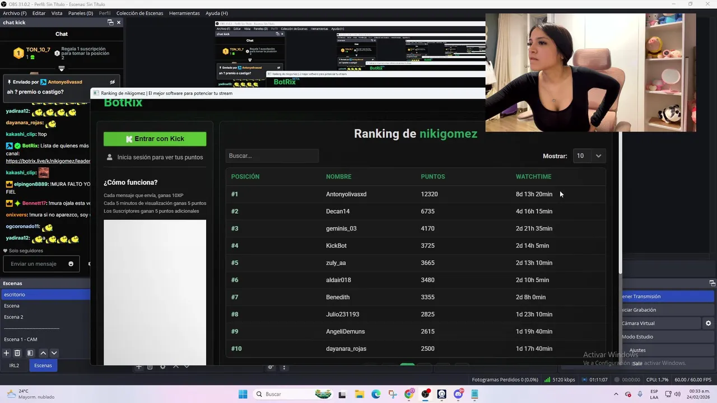Viewport: 717px width, 403px height.
Task: Open Windows Start menu
Action: 243,394
